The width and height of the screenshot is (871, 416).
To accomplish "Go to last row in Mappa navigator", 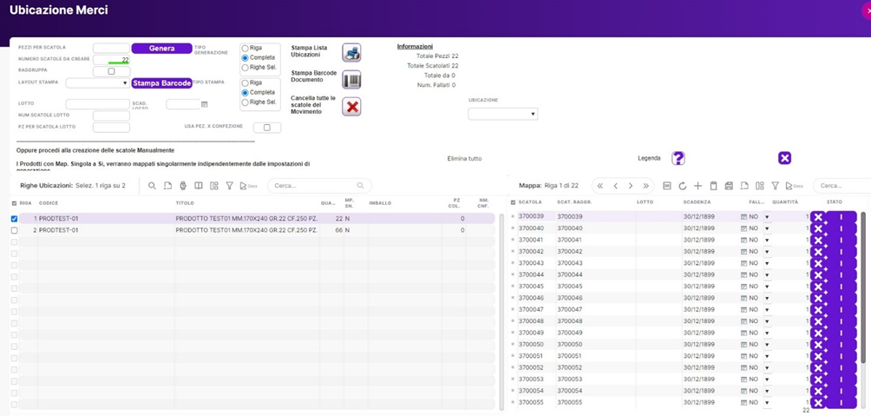I will tap(645, 186).
